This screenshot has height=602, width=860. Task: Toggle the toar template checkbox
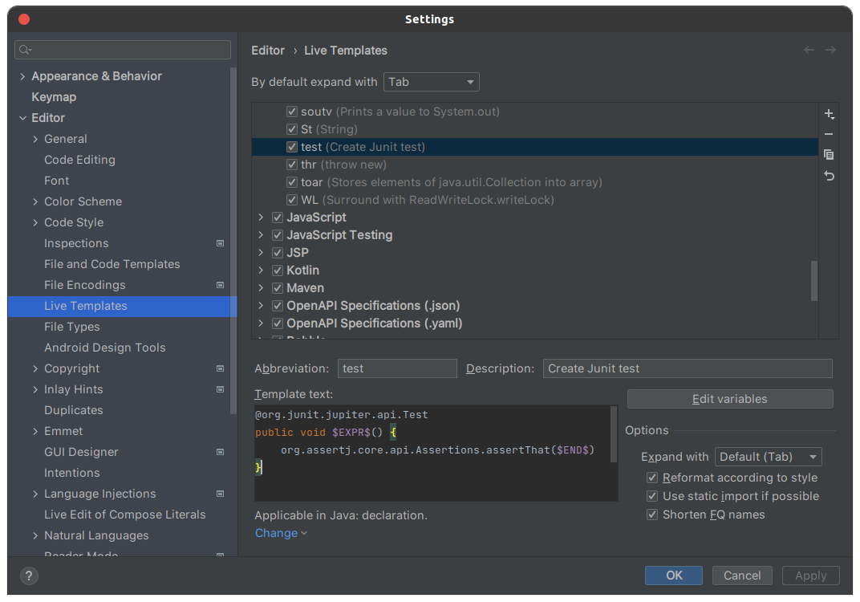coord(292,181)
